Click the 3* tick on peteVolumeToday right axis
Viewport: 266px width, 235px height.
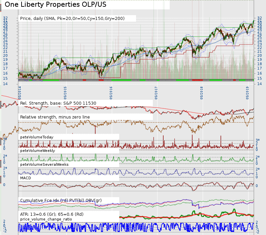258,140
